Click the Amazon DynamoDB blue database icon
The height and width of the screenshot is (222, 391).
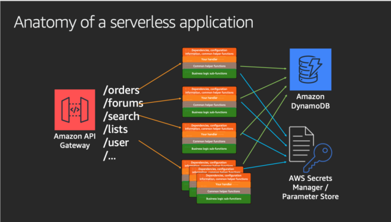[x=310, y=70]
